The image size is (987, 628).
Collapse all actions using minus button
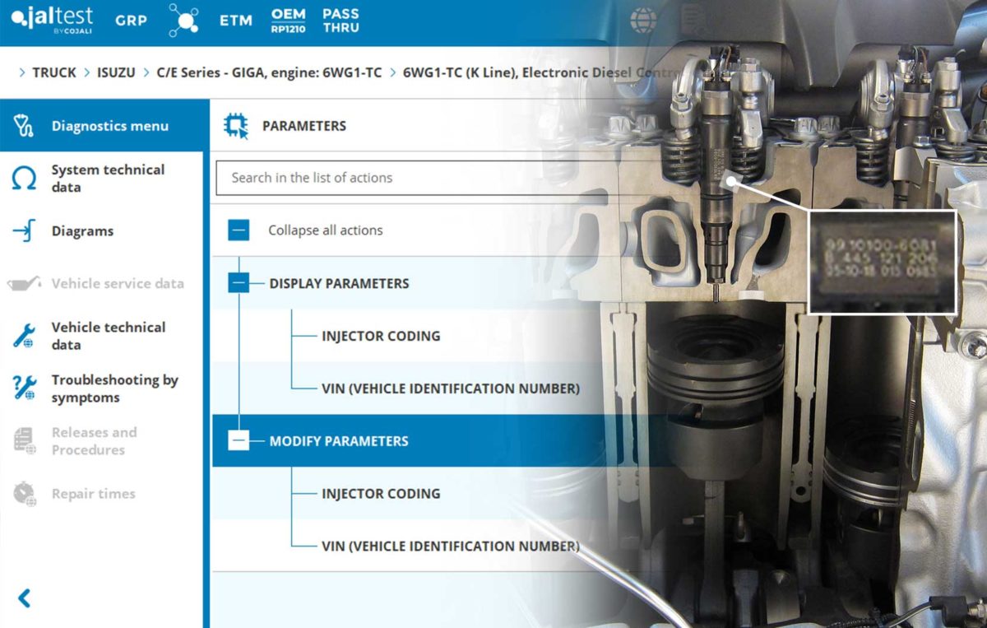point(239,230)
